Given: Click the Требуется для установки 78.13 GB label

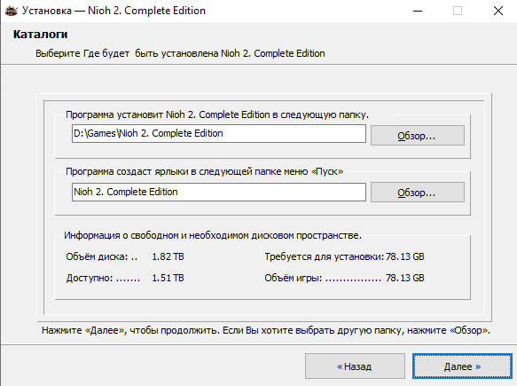Looking at the screenshot, I should (344, 256).
